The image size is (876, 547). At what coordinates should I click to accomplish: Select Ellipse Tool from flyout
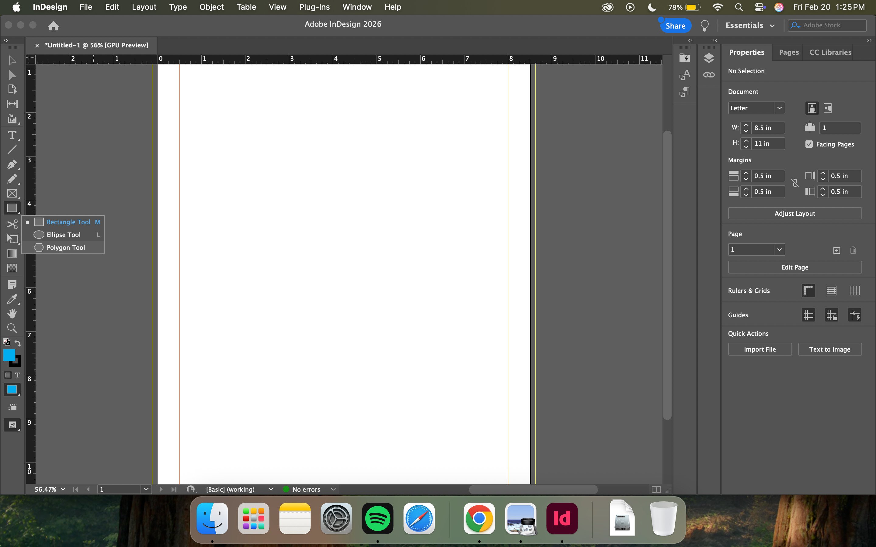[63, 235]
